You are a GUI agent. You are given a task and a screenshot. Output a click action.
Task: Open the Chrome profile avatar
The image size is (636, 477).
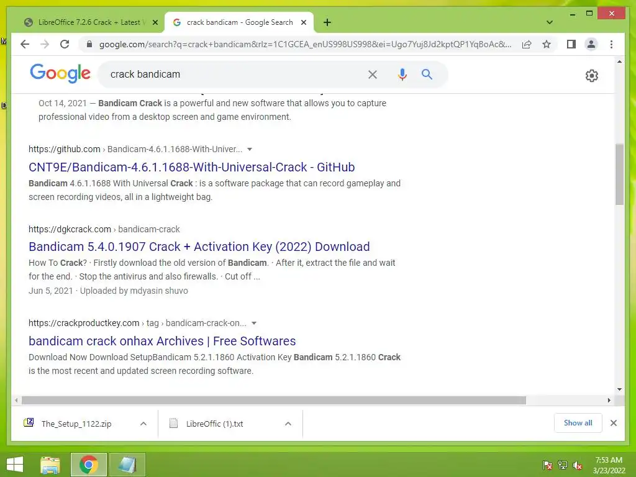[591, 44]
